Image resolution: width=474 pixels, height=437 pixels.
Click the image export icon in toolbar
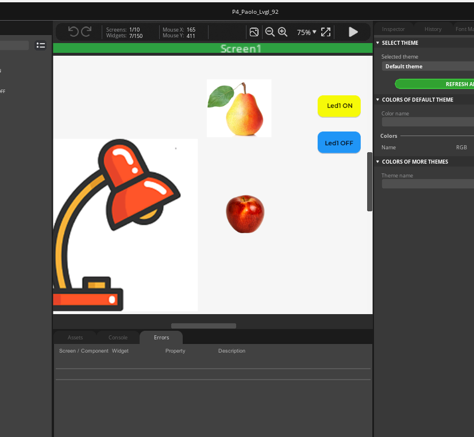[254, 32]
